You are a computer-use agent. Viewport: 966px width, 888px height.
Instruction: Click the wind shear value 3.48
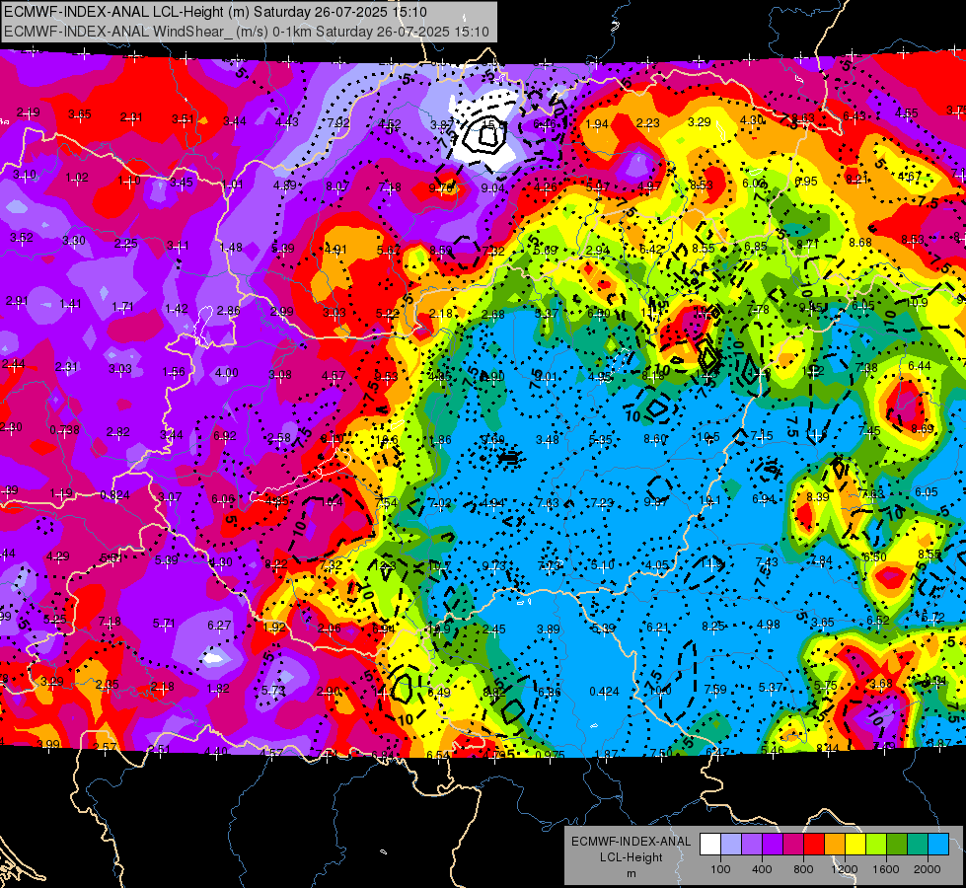[548, 439]
